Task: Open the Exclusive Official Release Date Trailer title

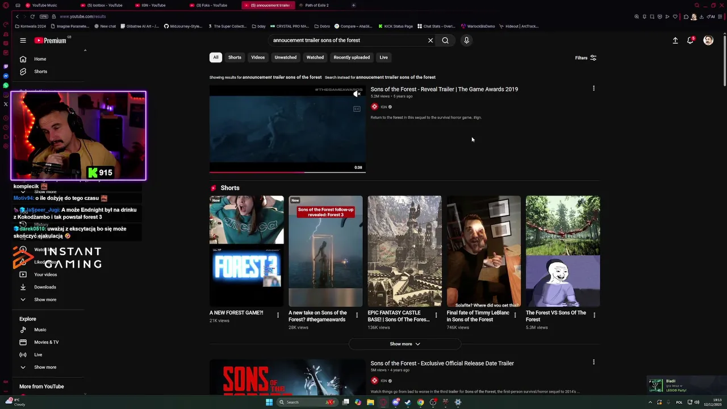Action: pyautogui.click(x=442, y=363)
